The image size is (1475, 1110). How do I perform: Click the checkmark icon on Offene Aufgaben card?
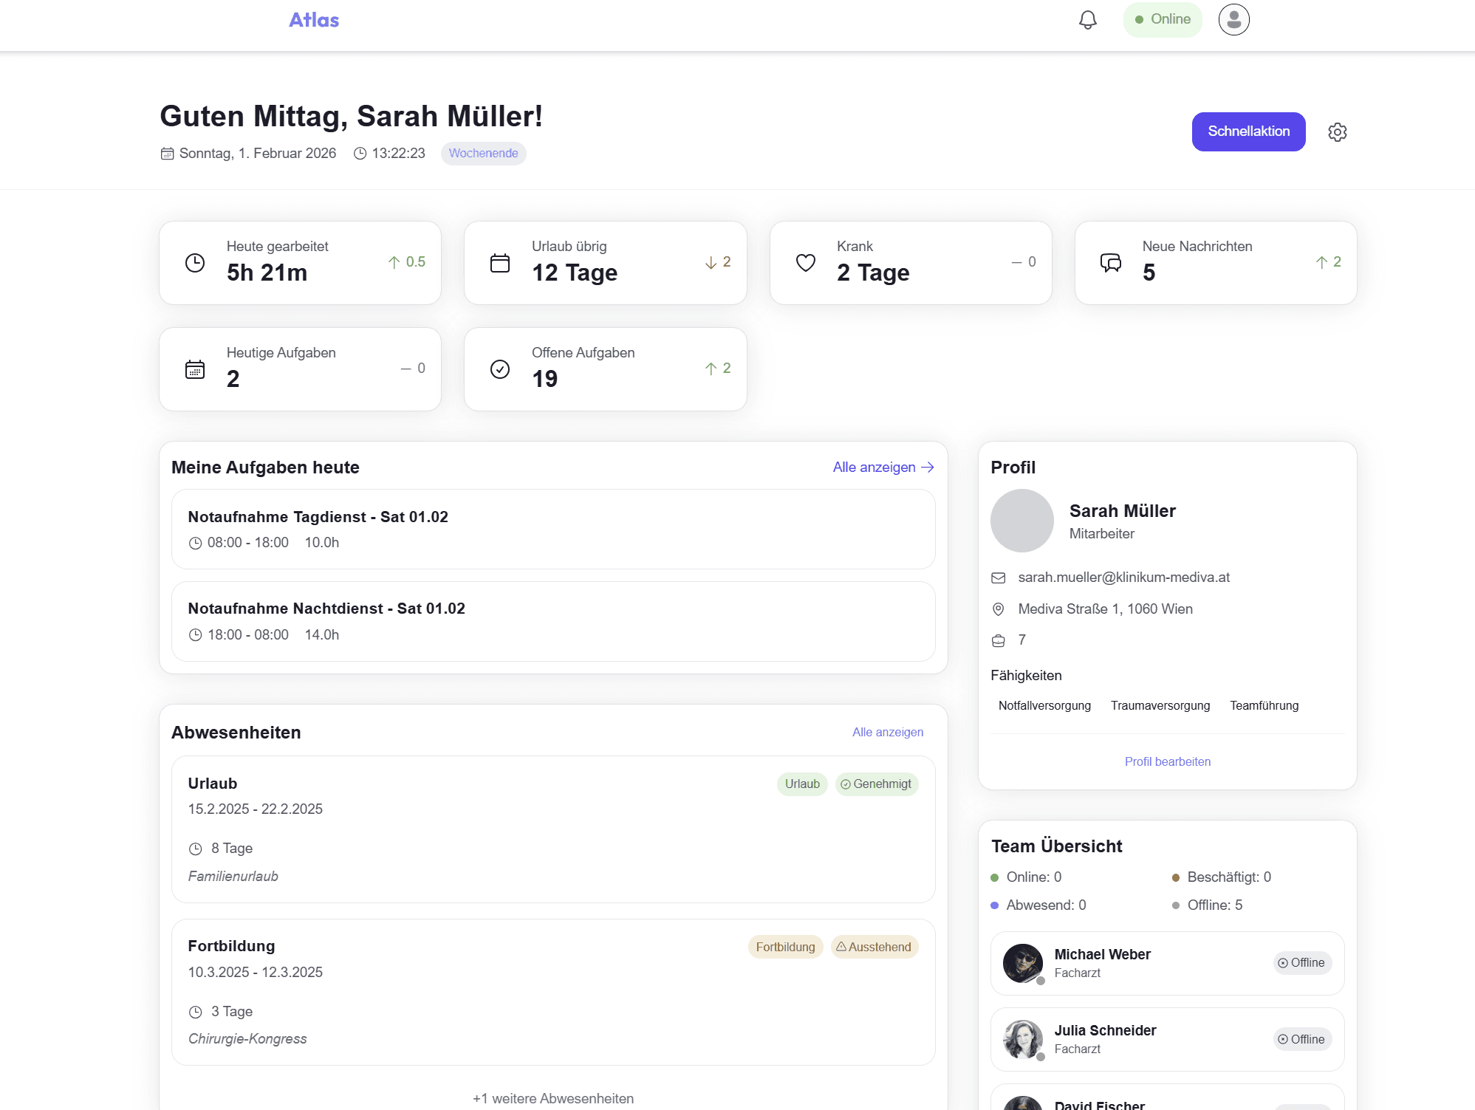coord(500,369)
